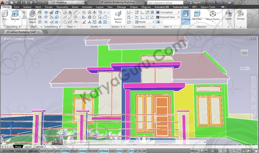Expand the Solid Editing panel
This screenshot has width=259, height=153.
tap(52, 27)
